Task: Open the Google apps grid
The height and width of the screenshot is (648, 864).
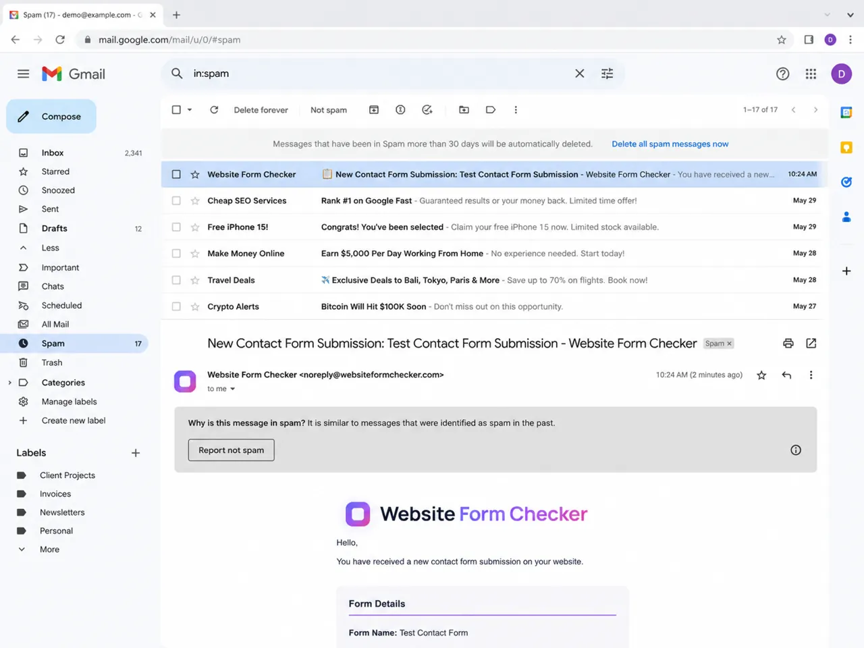Action: pos(811,74)
